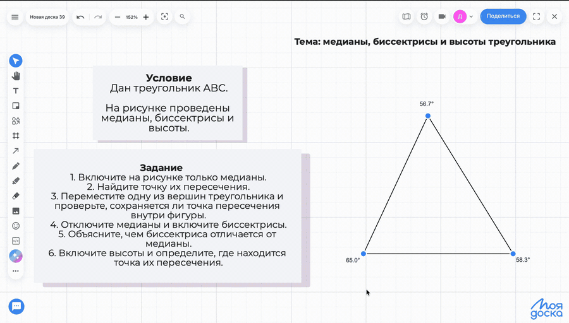Screen dimensions: 569x323
Task: Click the bottom-left triangle vertex at 65.0°
Action: tap(364, 254)
